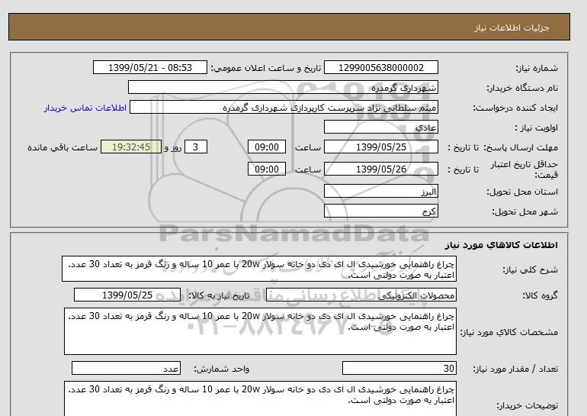Click the استان محل تحویل label
Image resolution: width=587 pixels, height=416 pixels.
click(522, 192)
